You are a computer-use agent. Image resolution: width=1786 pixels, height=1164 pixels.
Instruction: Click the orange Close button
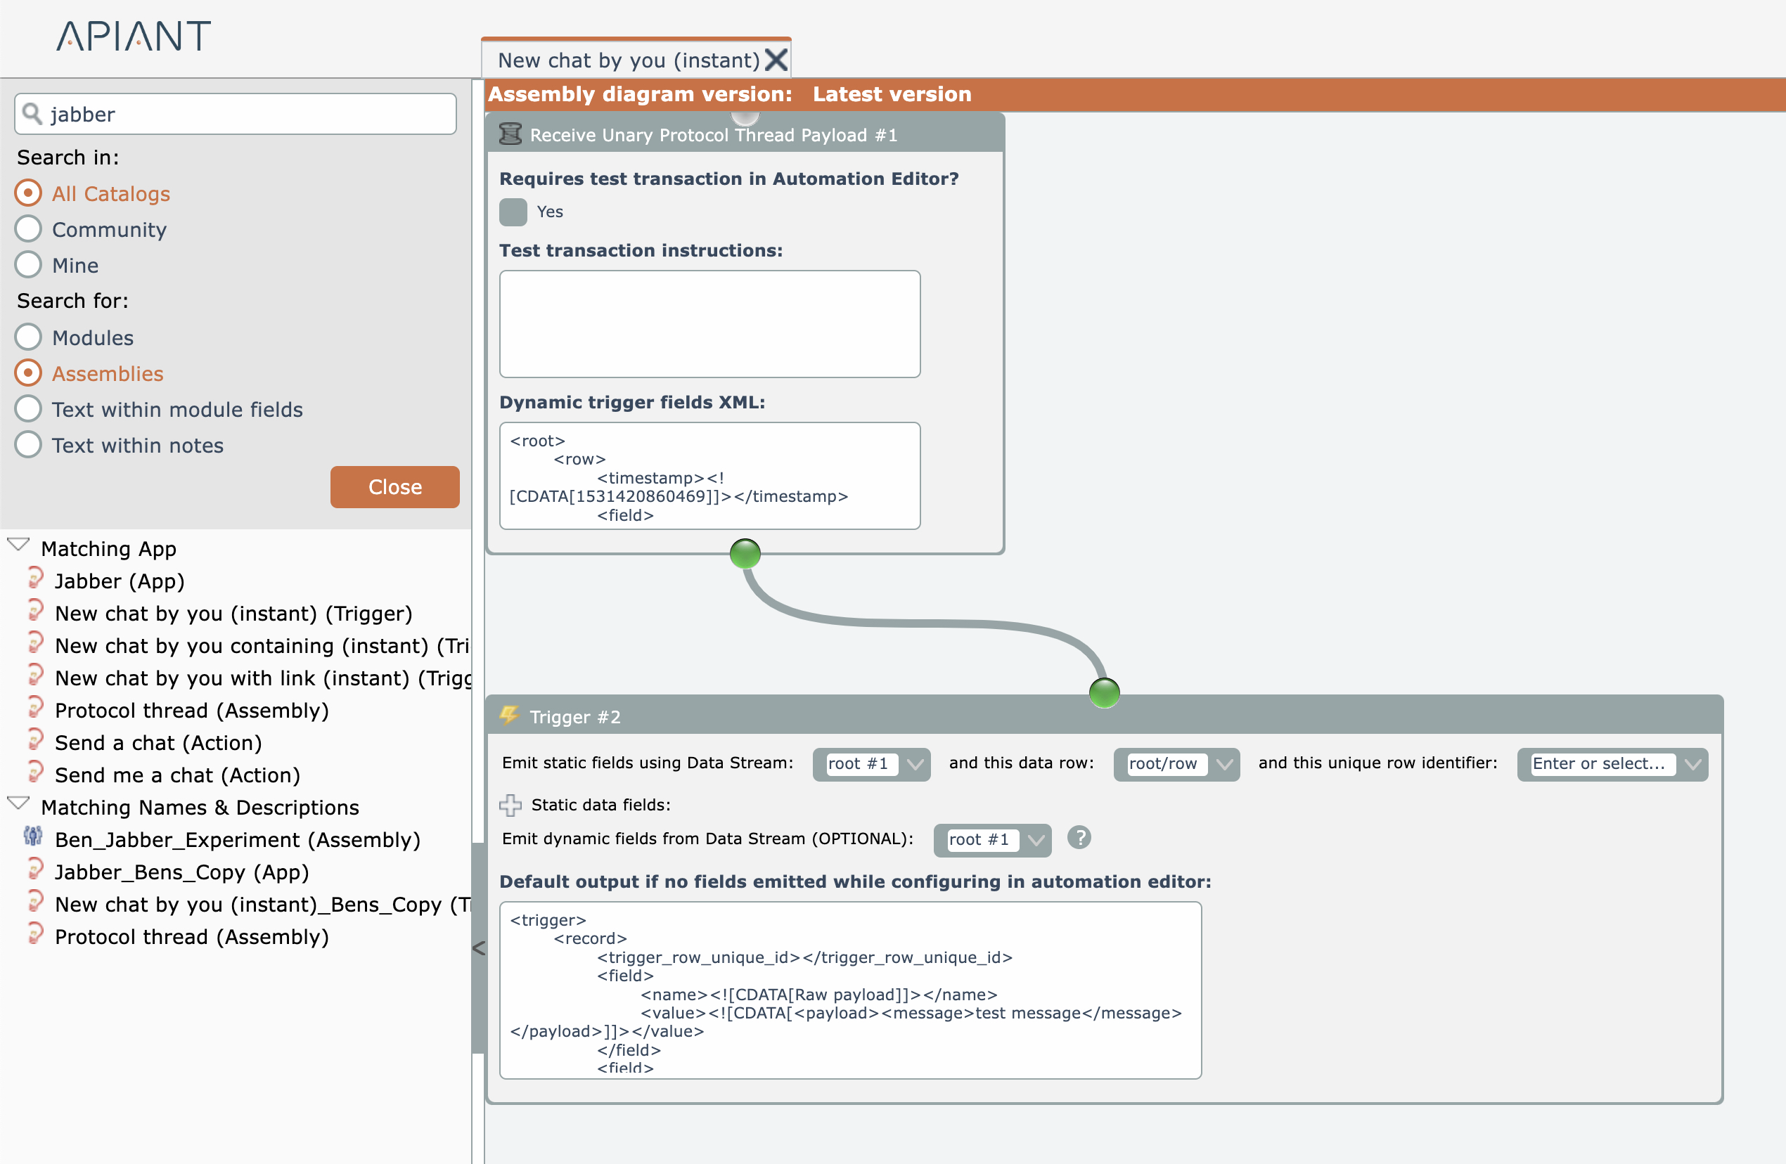(x=394, y=486)
